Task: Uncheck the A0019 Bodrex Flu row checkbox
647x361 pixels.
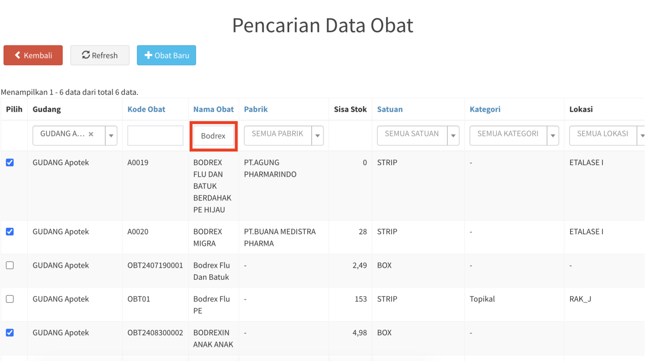Action: tap(10, 163)
